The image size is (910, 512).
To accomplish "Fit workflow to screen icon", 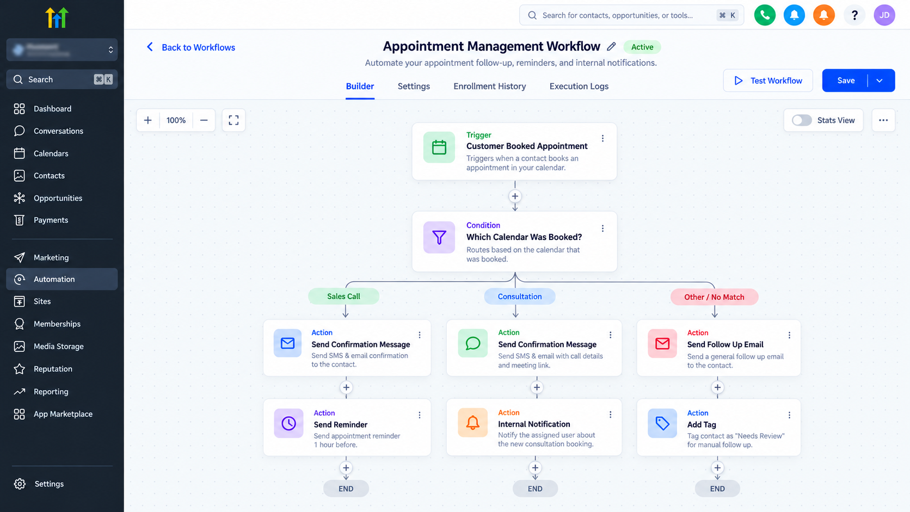I will click(x=233, y=120).
